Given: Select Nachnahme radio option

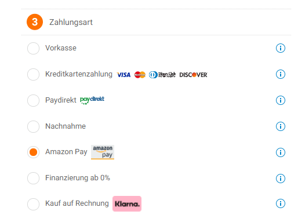Looking at the screenshot, I should point(33,126).
